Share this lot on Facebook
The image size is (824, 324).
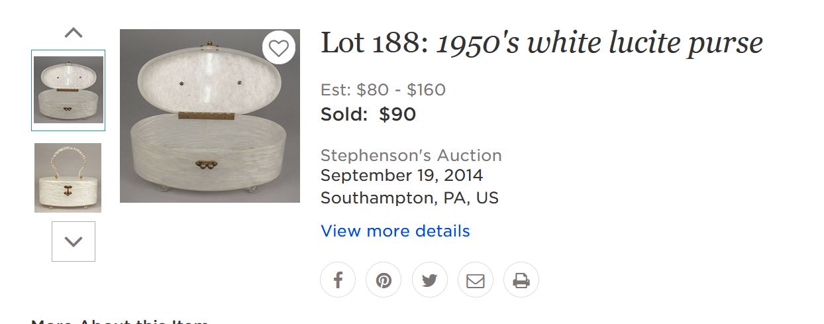(338, 280)
